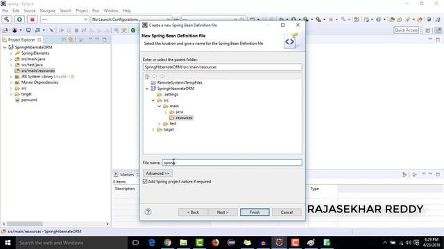The image size is (444, 249).
Task: Select the Project Explorer tab
Action: point(22,40)
